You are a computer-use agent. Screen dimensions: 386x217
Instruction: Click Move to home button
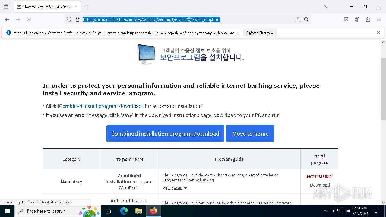pyautogui.click(x=250, y=134)
